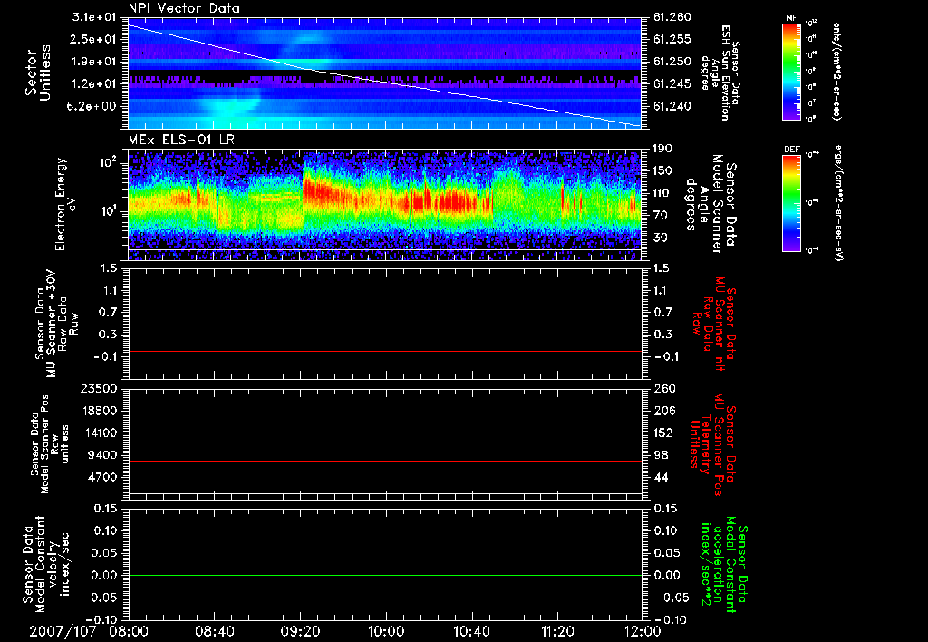The image size is (928, 642).
Task: Click the '110' scanner angle tick label
Action: coord(662,193)
